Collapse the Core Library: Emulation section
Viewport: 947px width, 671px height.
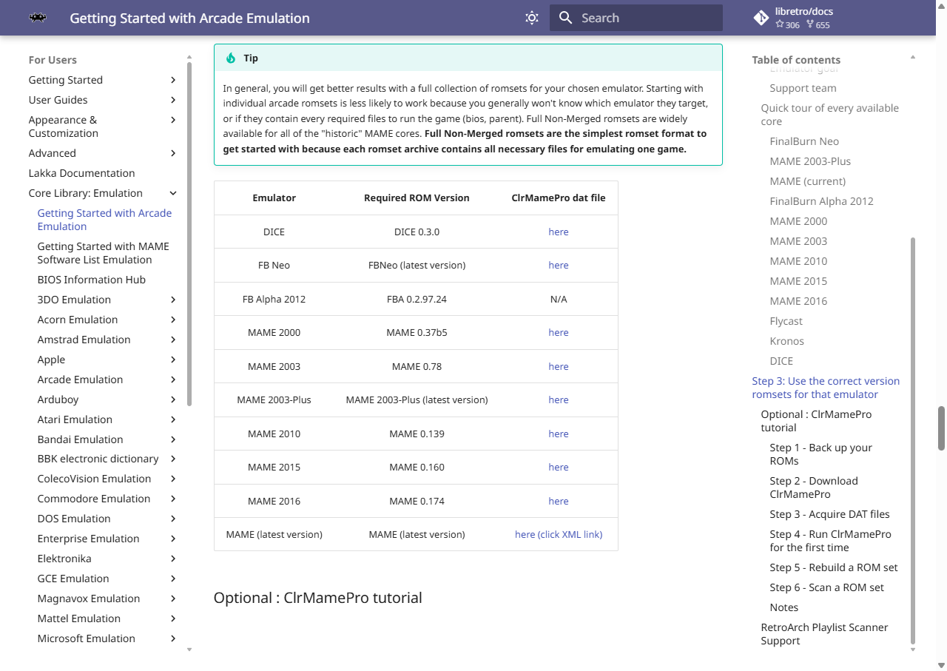coord(173,193)
